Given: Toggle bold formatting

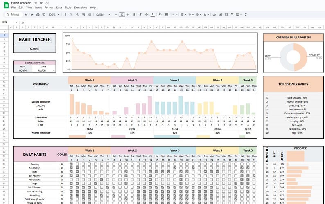Looking at the screenshot, I should point(134,15).
